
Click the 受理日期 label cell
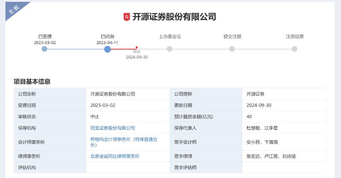click(x=50, y=105)
